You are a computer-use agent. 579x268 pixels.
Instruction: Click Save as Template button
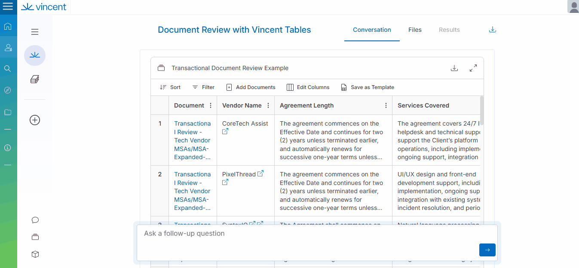tap(368, 87)
